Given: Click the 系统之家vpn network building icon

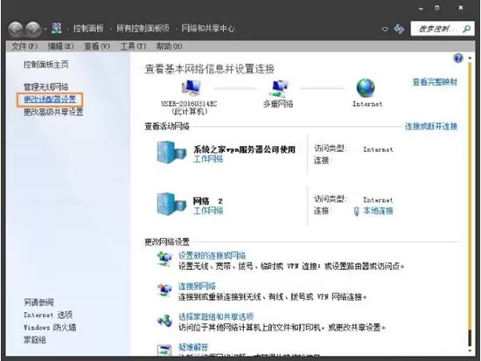Looking at the screenshot, I should coord(171,152).
